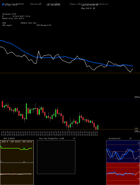Click the 'Stochastics & R' panel title
Screen dimensions: 140x185
[x=114, y=138]
